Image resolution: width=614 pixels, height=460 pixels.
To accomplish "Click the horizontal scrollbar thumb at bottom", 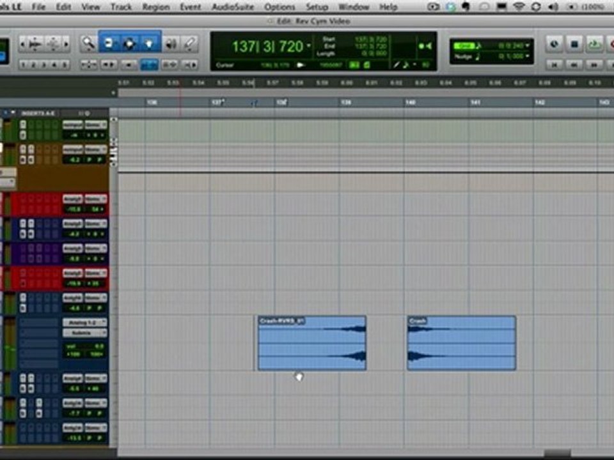I will pos(557,453).
